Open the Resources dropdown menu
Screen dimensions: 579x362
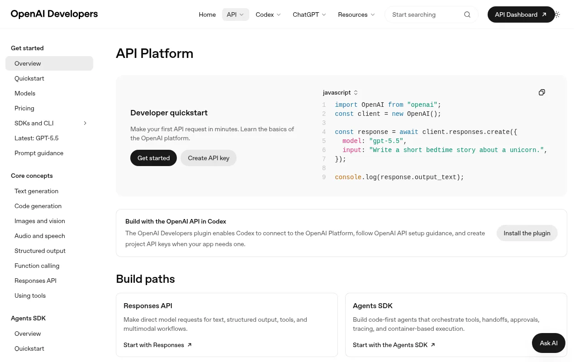(x=356, y=14)
